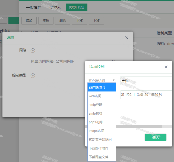Close the 添加控制 dialog
The width and height of the screenshot is (174, 162).
pyautogui.click(x=166, y=67)
